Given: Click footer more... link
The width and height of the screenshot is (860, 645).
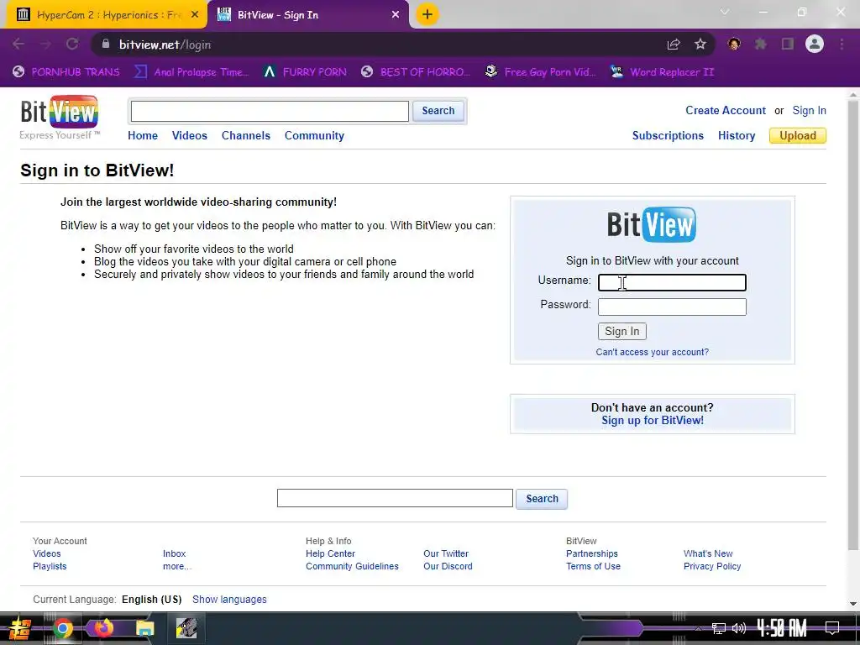Looking at the screenshot, I should click(176, 566).
